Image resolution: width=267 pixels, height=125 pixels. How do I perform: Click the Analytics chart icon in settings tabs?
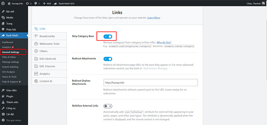click(x=36, y=74)
